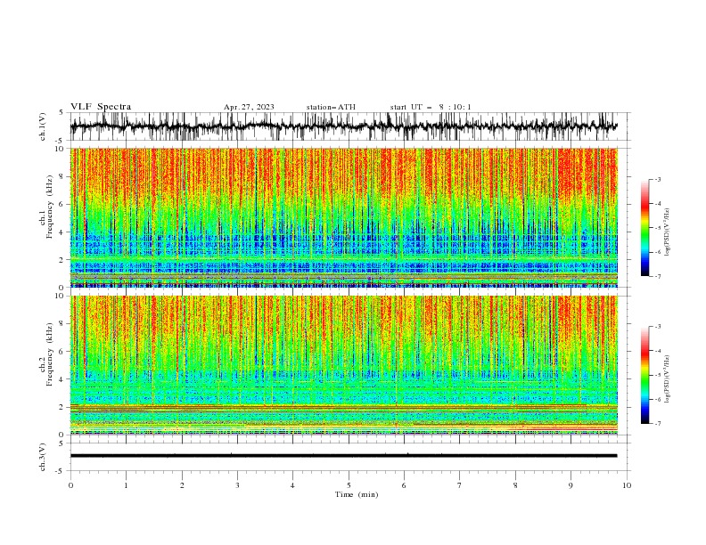Click the time axis tick label '7'

pos(460,485)
